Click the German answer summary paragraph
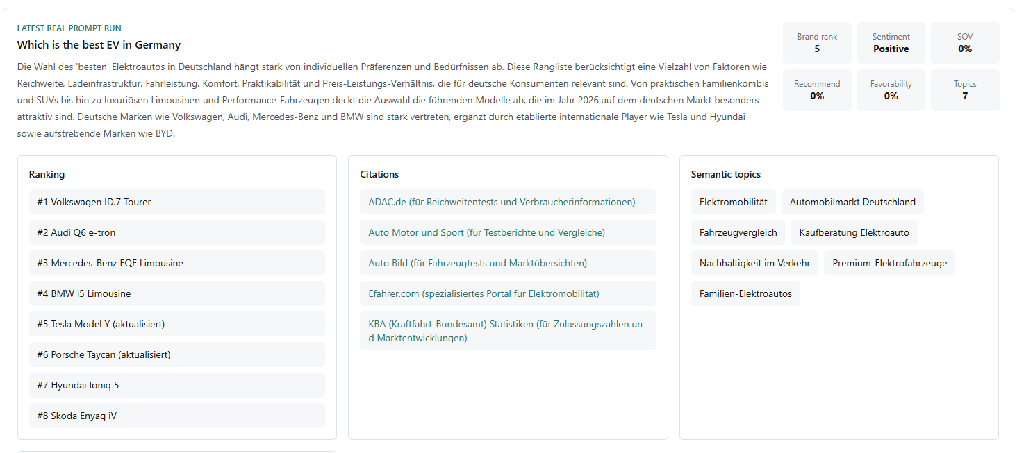Image resolution: width=1033 pixels, height=453 pixels. (392, 101)
